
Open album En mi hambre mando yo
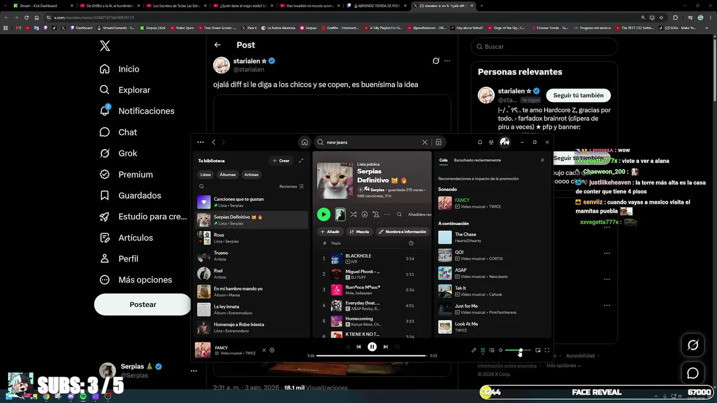pos(252,292)
